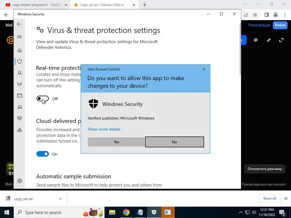Open Chrome three-dot menu
The height and width of the screenshot is (218, 291).
click(x=285, y=15)
